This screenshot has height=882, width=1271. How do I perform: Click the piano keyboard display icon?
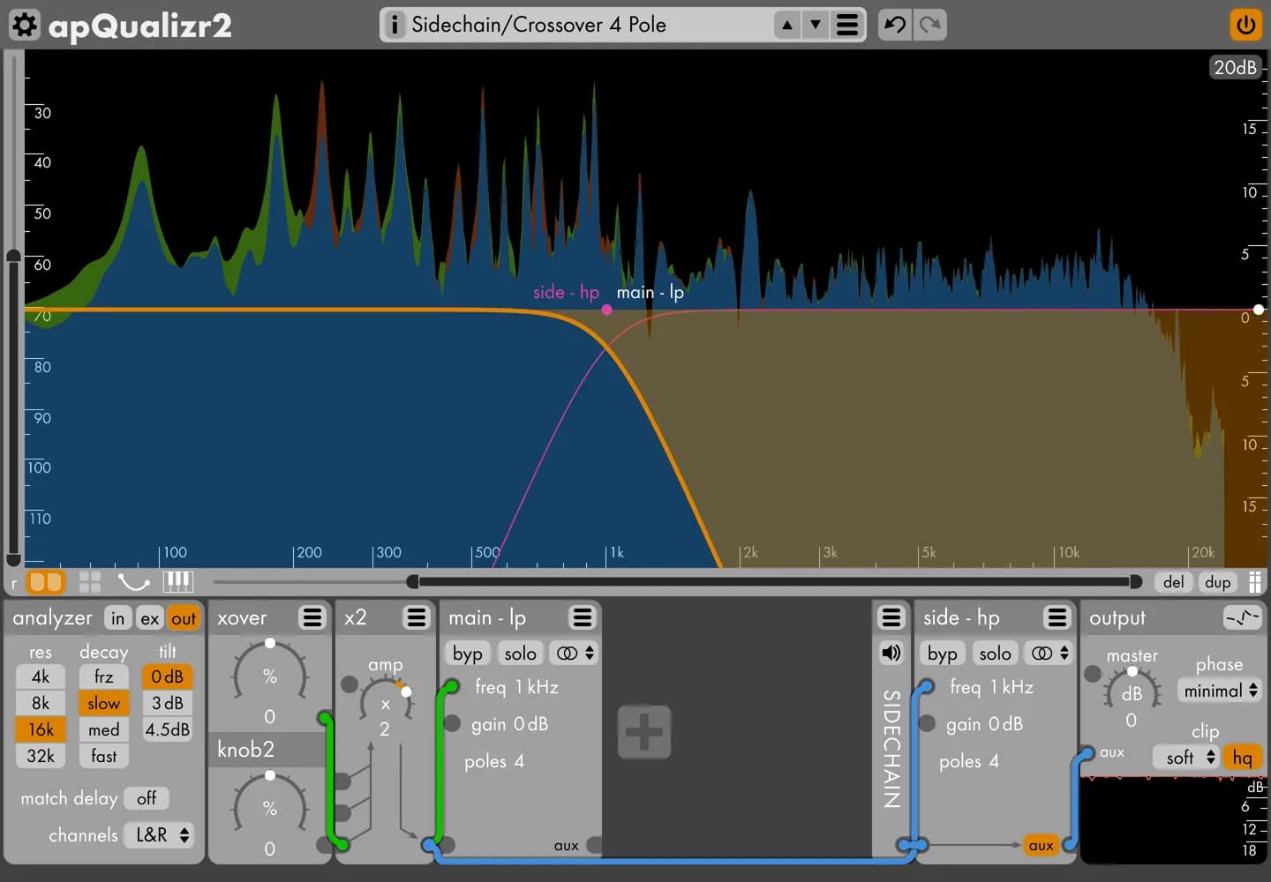(x=177, y=581)
